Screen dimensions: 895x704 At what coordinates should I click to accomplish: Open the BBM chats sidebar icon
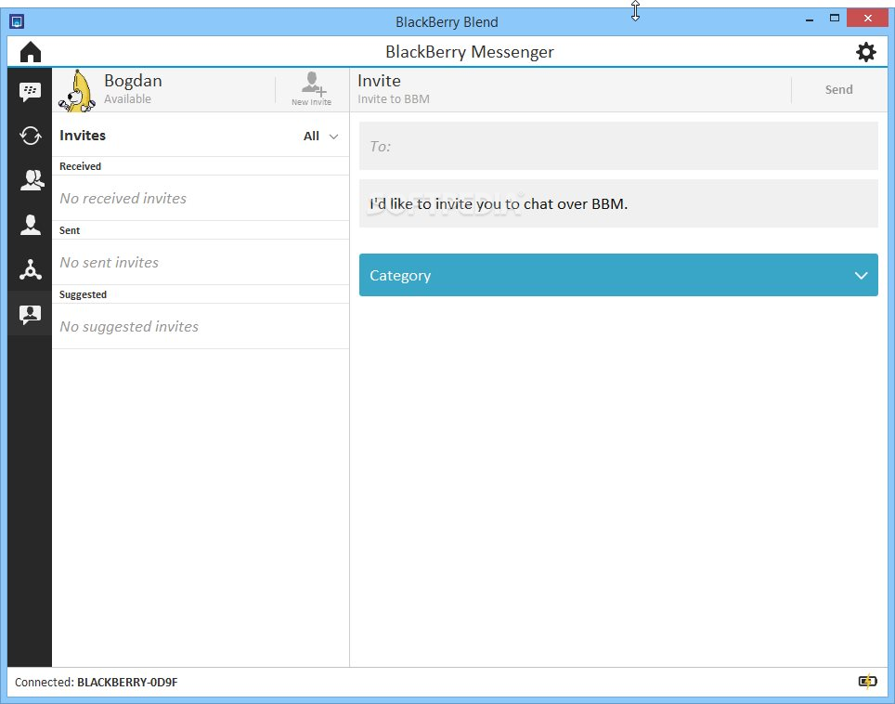tap(31, 91)
